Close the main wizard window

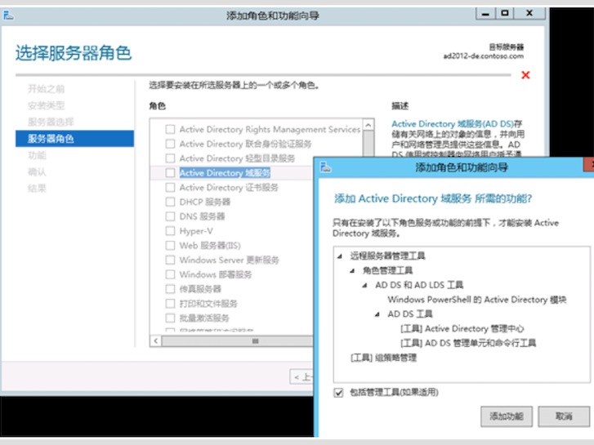(x=529, y=13)
